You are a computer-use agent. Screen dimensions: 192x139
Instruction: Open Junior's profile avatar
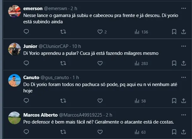tap(15, 49)
